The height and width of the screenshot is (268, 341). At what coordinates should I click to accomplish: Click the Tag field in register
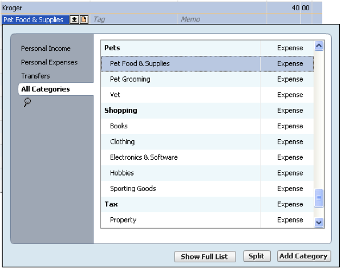134,19
